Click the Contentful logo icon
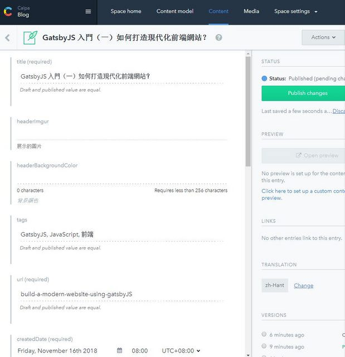This screenshot has width=345, height=357. tap(8, 12)
